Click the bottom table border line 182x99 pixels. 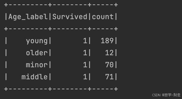(x=61, y=89)
